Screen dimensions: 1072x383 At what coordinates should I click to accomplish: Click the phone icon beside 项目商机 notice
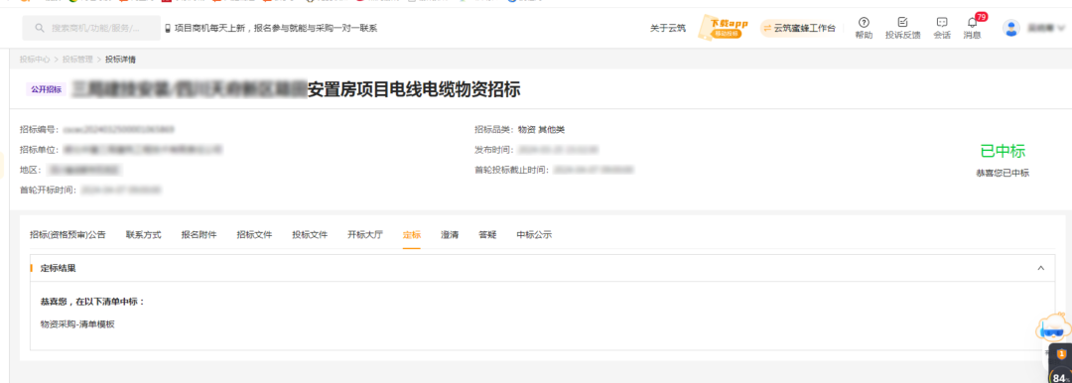click(168, 28)
